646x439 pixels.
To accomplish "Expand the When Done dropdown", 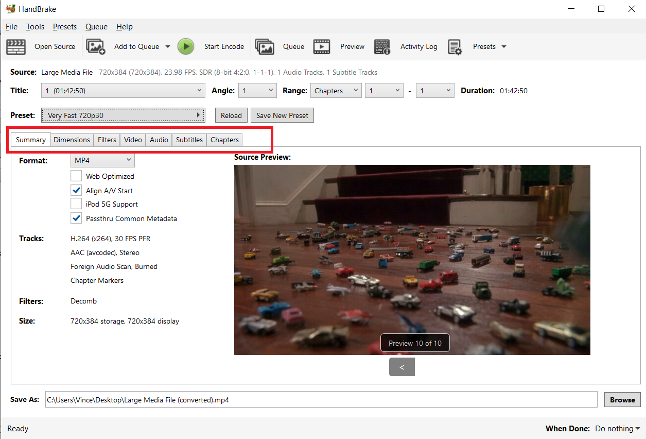I will pos(617,428).
